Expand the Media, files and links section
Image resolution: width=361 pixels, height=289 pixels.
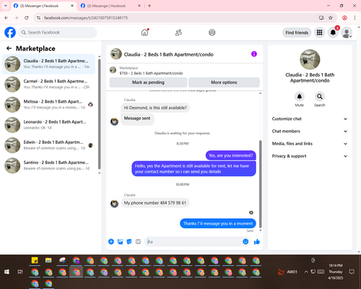click(x=310, y=144)
